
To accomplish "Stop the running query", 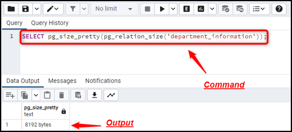I will coord(148,9).
